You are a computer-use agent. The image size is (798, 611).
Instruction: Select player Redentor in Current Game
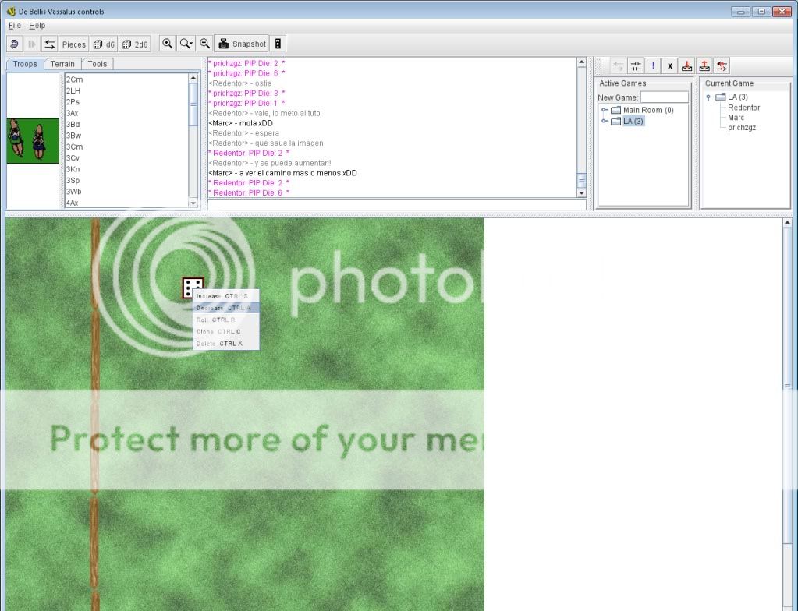(743, 108)
